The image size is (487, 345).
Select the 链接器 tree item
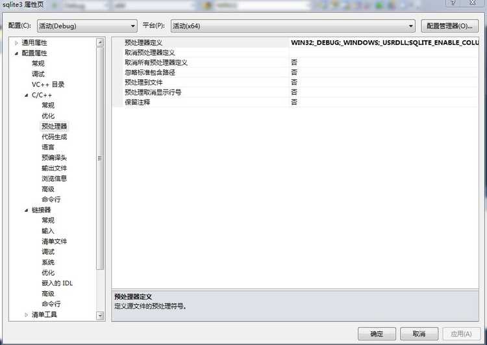(42, 210)
